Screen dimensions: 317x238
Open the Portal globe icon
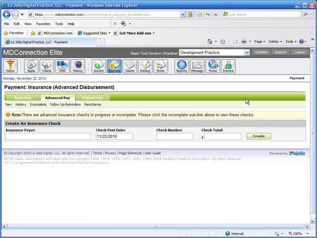212,66
